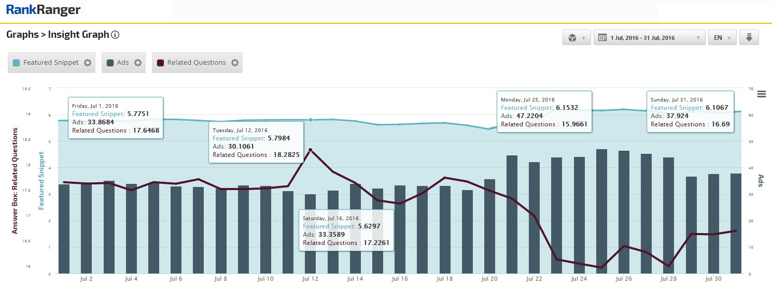The height and width of the screenshot is (289, 772).
Task: Click the Graphs breadcrumb link
Action: click(x=22, y=35)
